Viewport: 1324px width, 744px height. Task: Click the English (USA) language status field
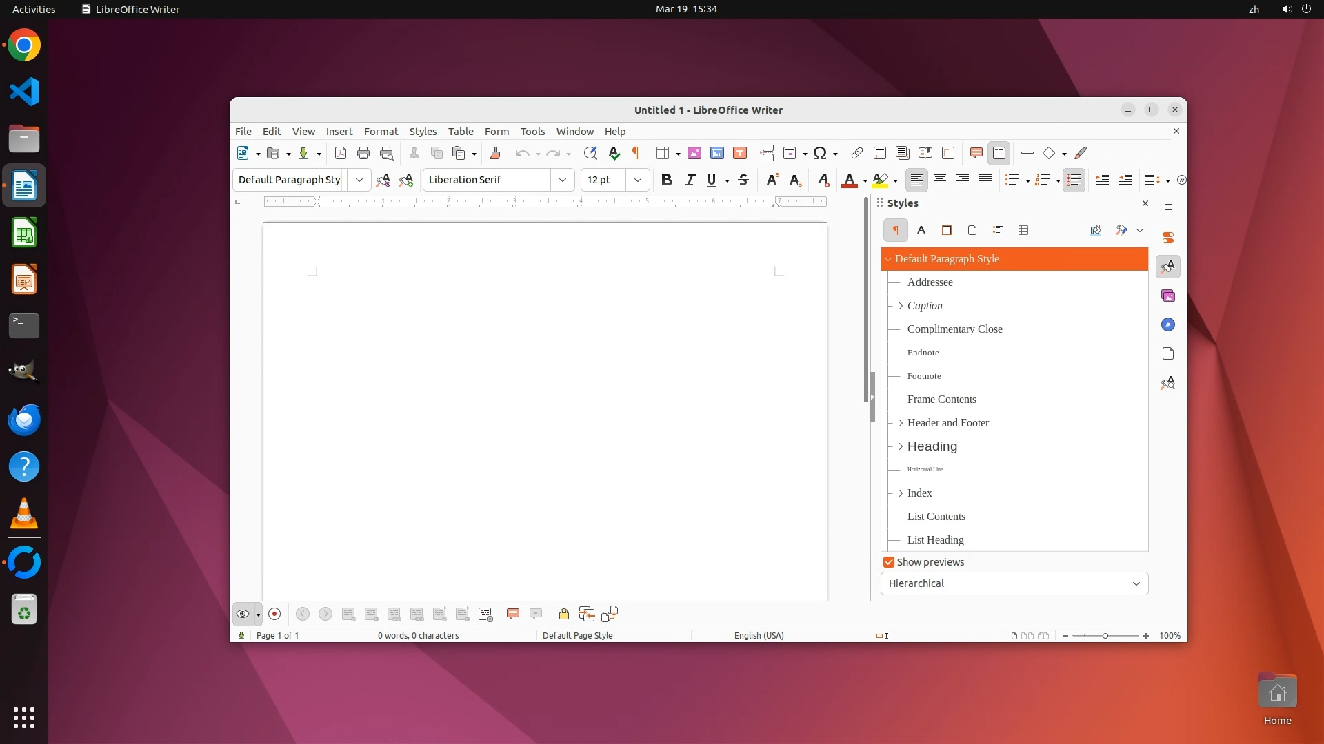pyautogui.click(x=759, y=635)
